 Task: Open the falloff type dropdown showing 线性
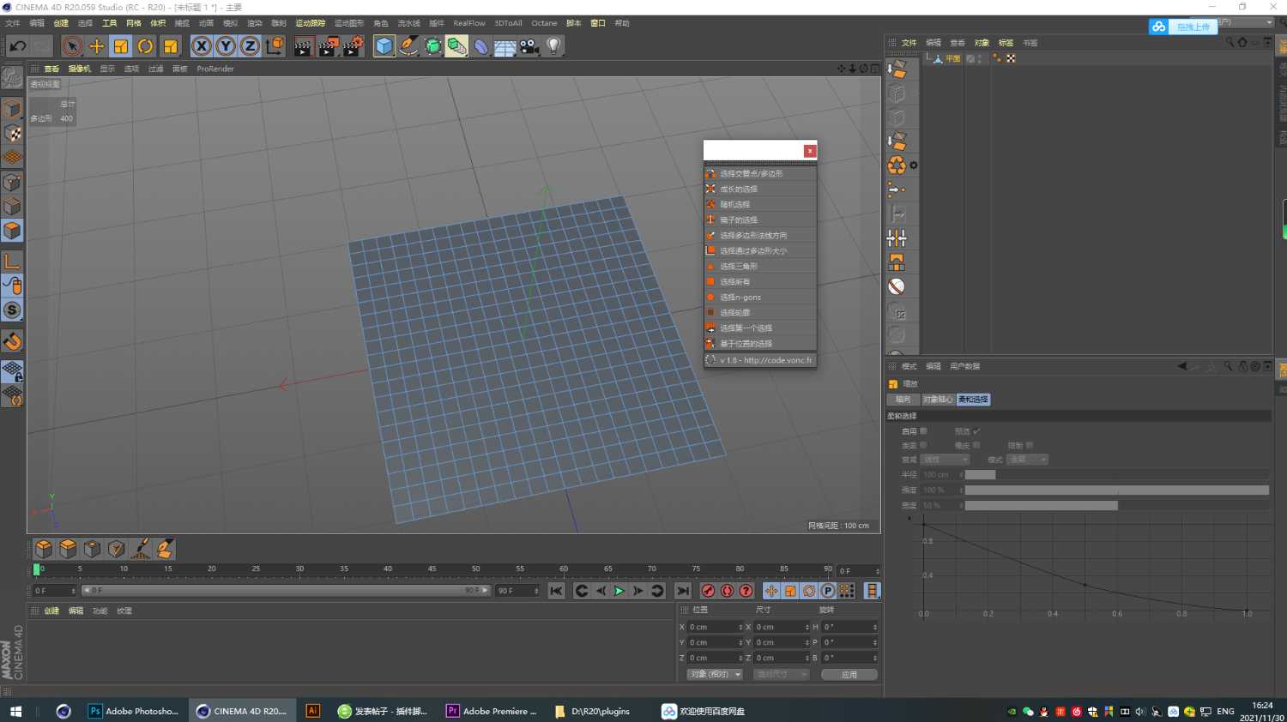[943, 460]
